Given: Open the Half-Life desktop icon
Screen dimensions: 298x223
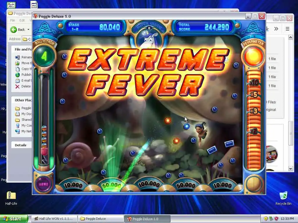Looking at the screenshot, I should point(11,198).
